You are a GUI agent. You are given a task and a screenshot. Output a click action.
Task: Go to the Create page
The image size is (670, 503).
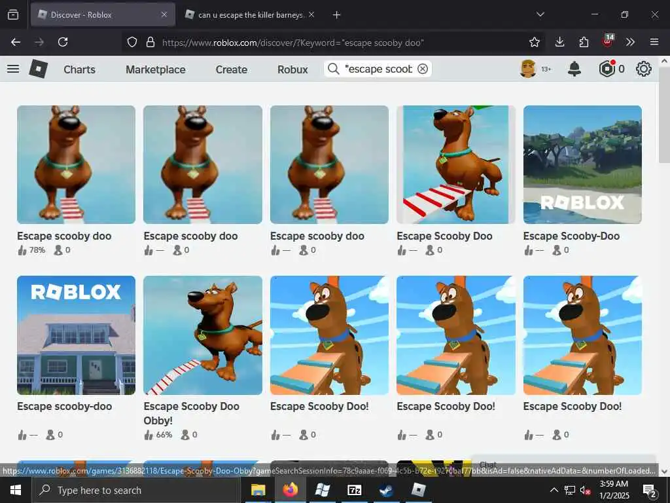pos(231,69)
